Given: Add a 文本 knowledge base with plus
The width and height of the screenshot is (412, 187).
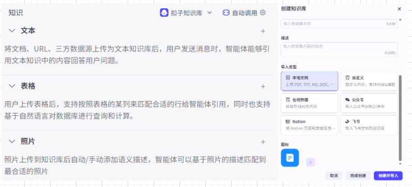Looking at the screenshot, I should click(x=263, y=32).
